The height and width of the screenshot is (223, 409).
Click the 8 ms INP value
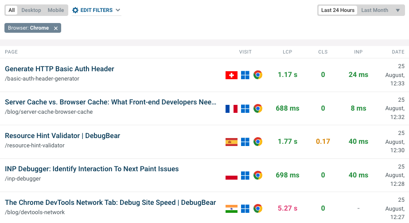358,108
